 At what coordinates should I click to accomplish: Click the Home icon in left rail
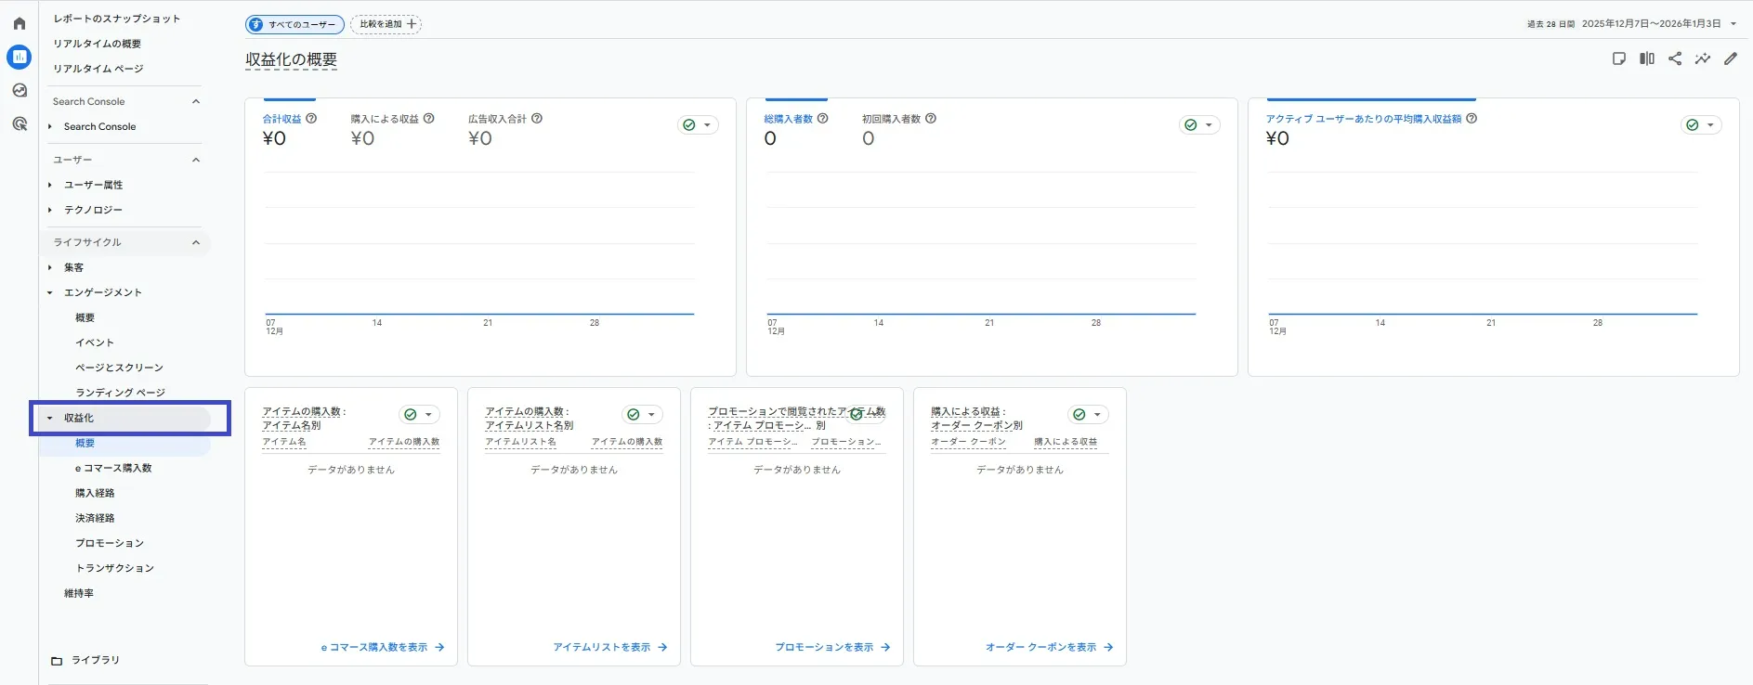click(x=20, y=23)
